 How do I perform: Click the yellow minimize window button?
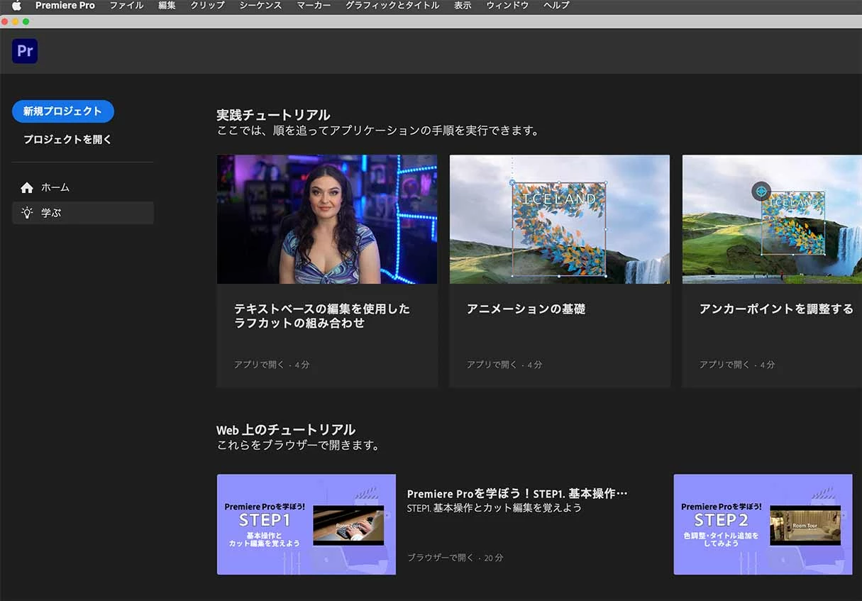coord(16,22)
